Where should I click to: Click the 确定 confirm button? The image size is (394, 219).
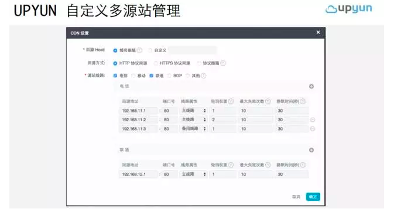tap(313, 197)
